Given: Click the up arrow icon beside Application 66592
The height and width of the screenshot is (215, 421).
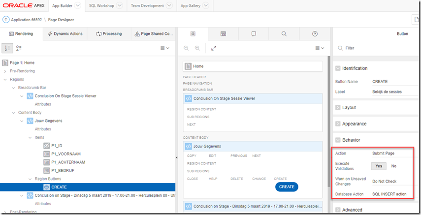Looking at the screenshot, I should click(x=6, y=20).
